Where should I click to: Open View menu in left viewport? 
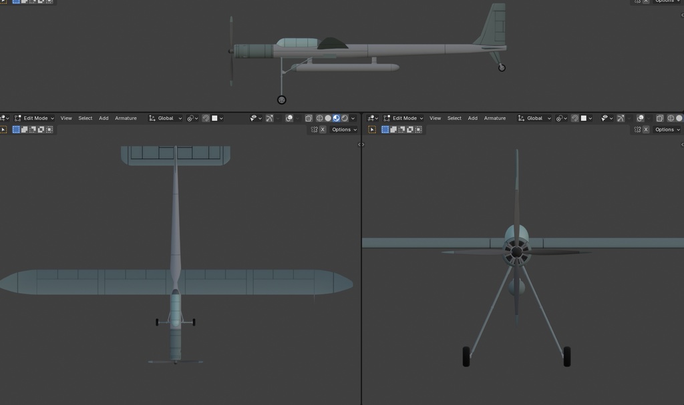point(66,118)
